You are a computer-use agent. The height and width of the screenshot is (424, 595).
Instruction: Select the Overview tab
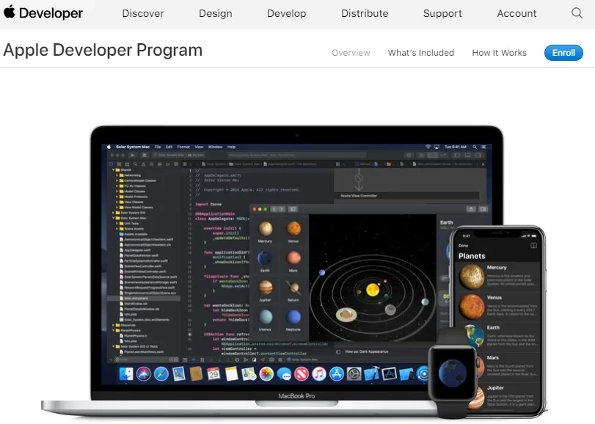click(x=351, y=53)
